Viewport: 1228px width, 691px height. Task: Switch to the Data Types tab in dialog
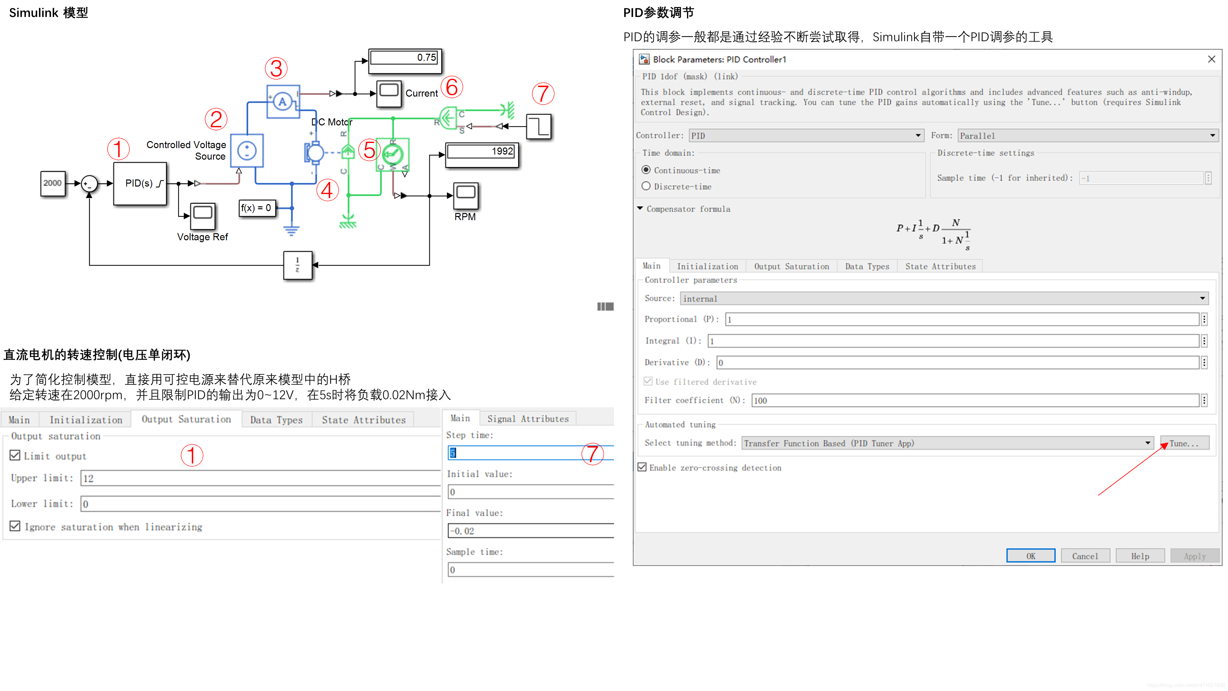coord(867,266)
